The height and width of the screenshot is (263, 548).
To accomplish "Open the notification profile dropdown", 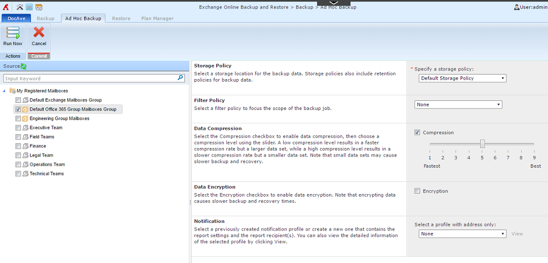I will point(462,234).
